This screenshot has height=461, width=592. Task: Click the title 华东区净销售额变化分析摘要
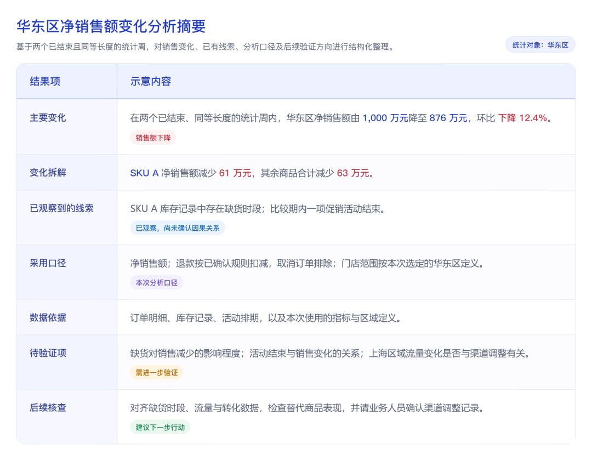[x=111, y=26]
